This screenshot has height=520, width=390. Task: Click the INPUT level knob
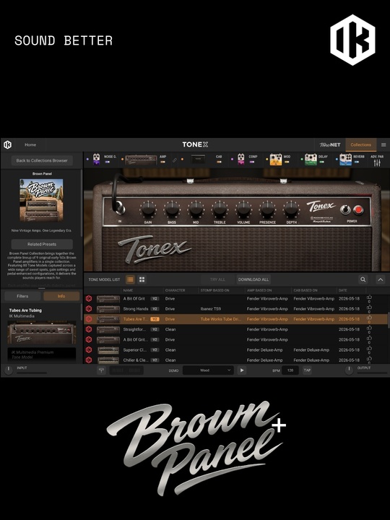tap(8, 370)
